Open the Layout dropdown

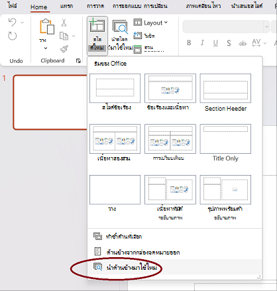tap(150, 23)
